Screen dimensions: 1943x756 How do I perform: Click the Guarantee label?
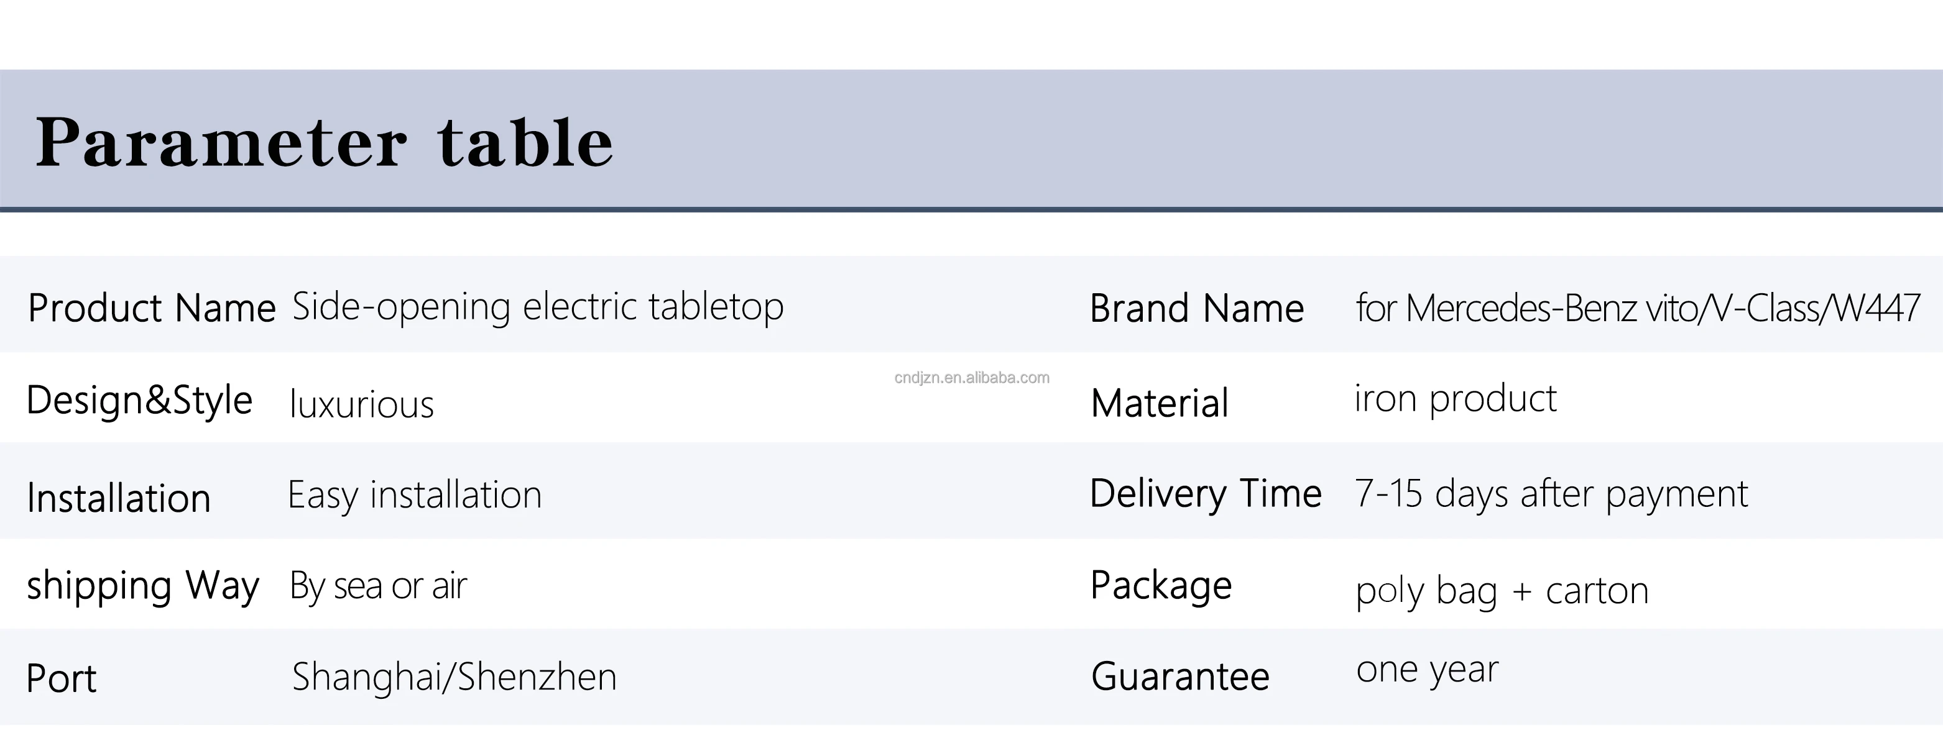point(1179,676)
